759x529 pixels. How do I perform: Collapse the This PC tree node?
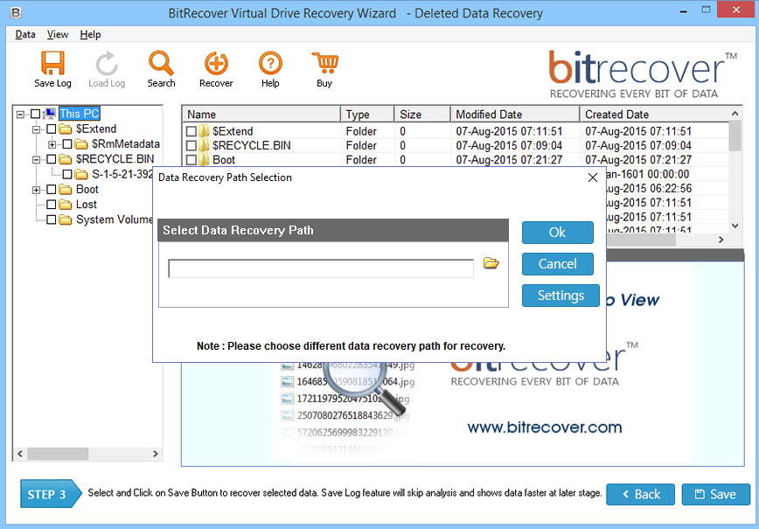tap(20, 115)
